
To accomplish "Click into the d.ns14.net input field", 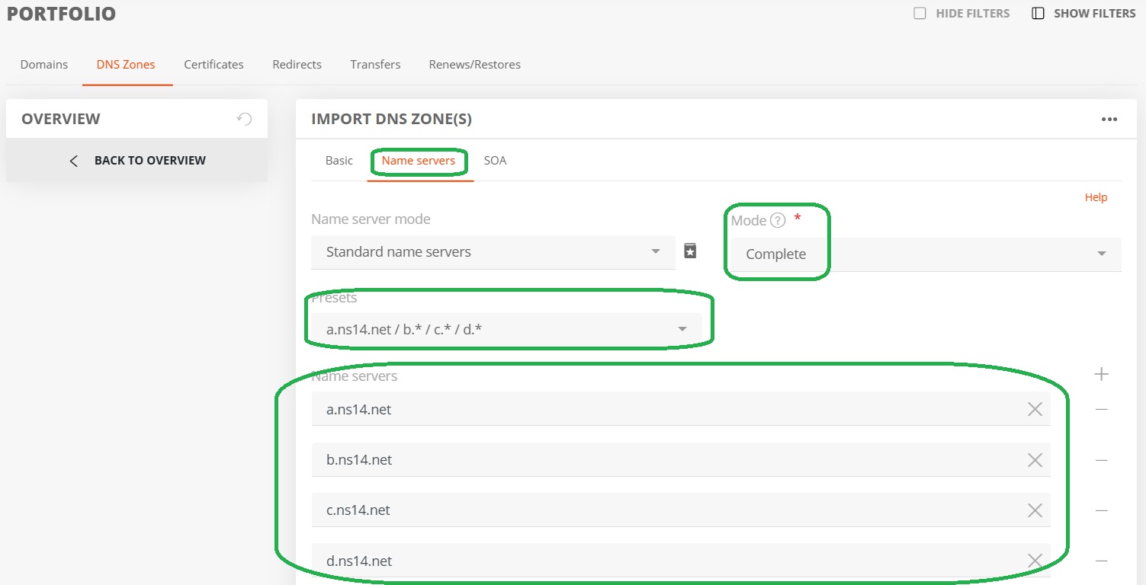I will point(681,561).
